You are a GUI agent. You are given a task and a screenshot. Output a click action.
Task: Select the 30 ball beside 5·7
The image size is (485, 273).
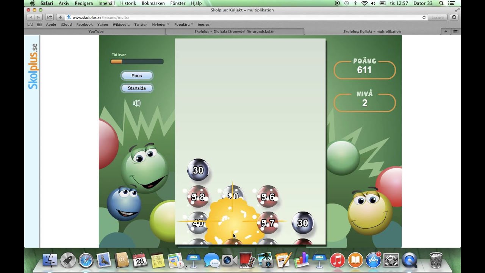(x=303, y=223)
